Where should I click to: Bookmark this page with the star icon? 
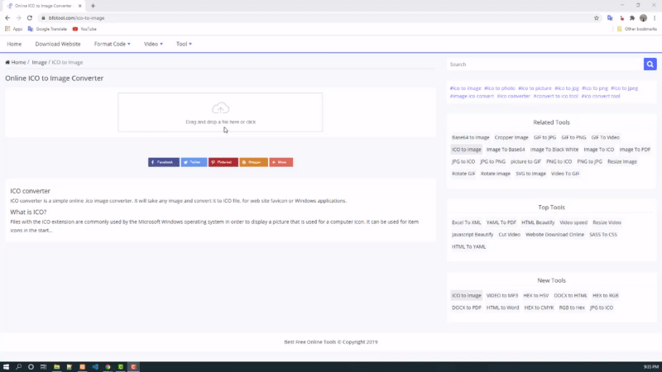coord(596,17)
